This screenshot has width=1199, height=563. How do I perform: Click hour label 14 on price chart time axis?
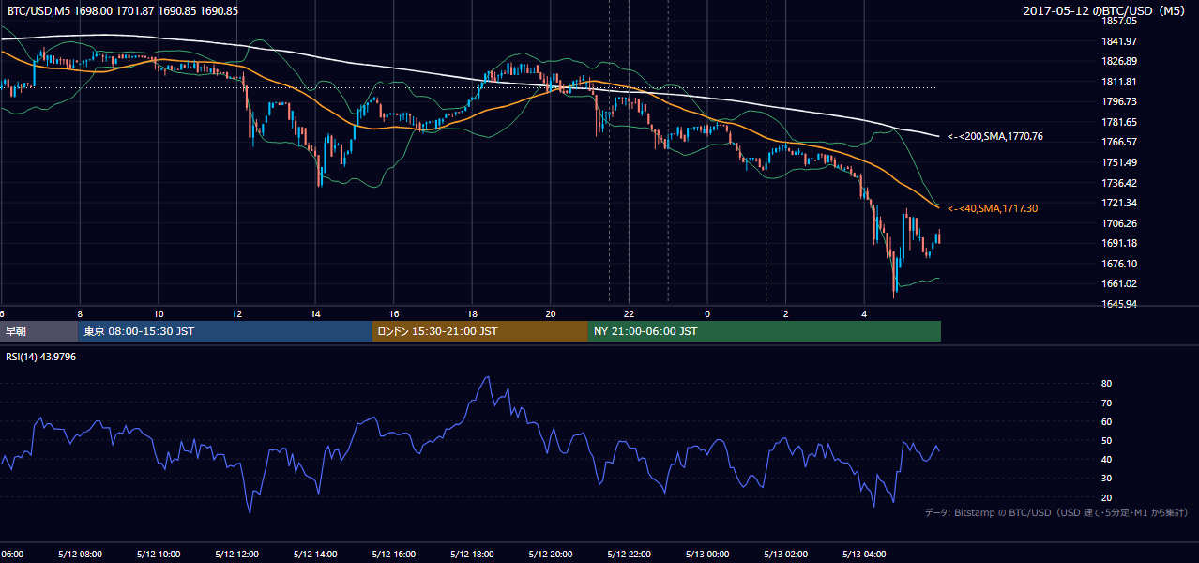(x=316, y=313)
